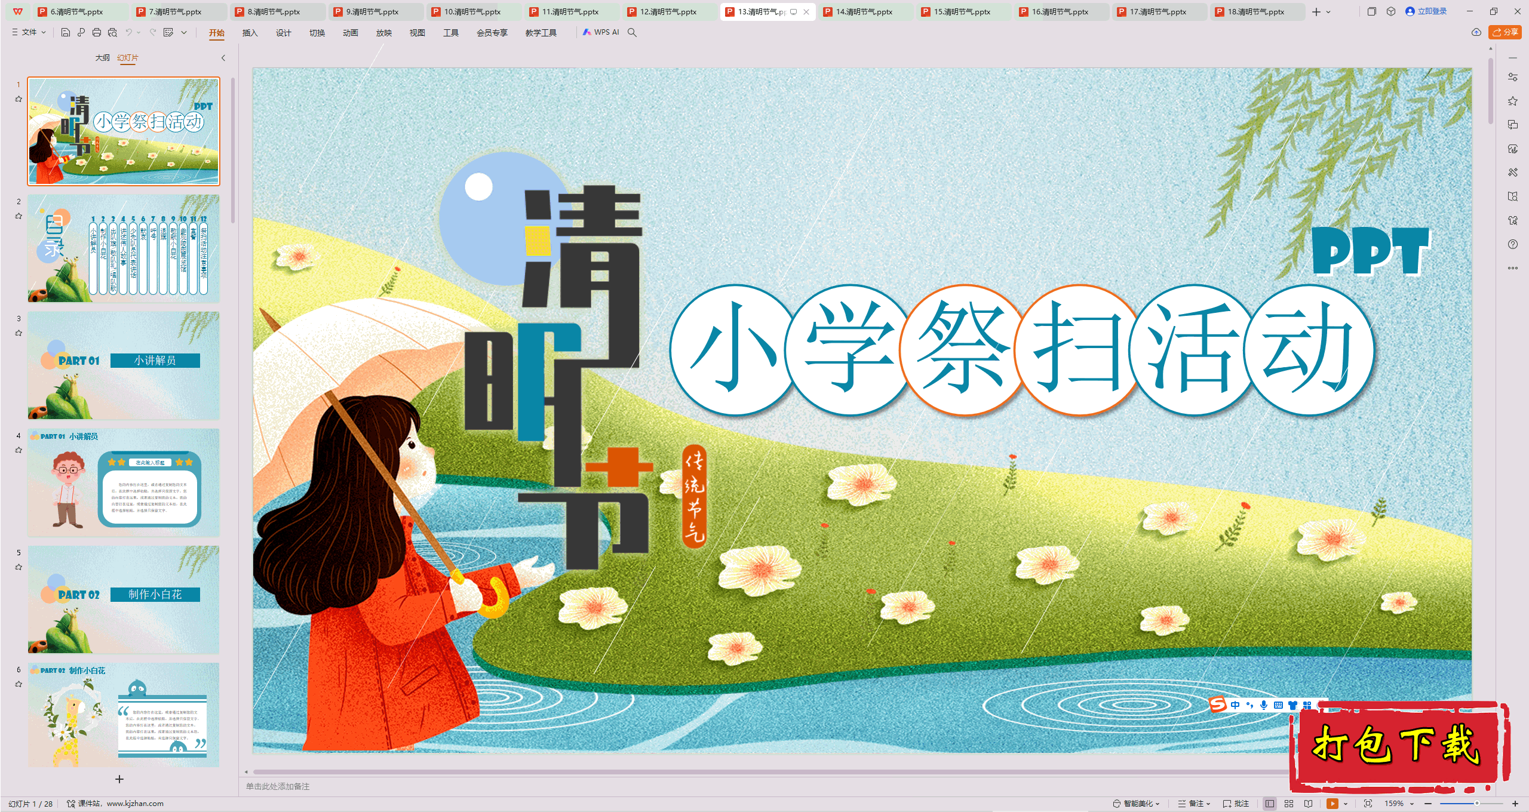Click fit slide to window icon
Viewport: 1529px width, 812px height.
(1368, 804)
